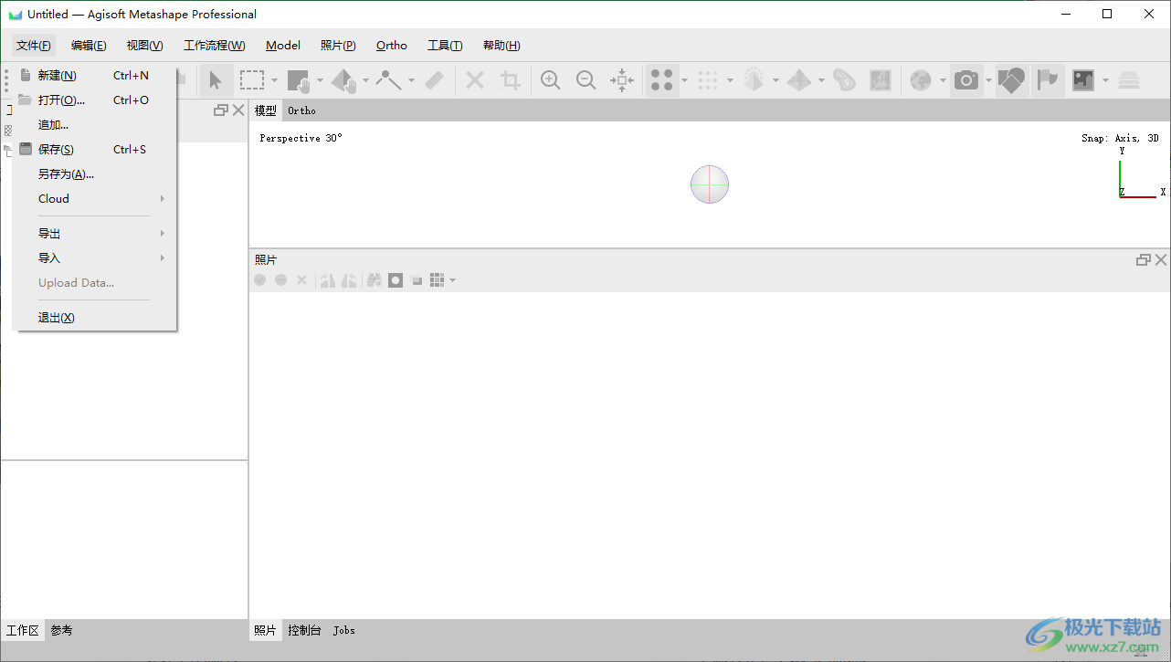Choose 另存为(A)... menu entry
This screenshot has height=662, width=1171.
point(95,174)
